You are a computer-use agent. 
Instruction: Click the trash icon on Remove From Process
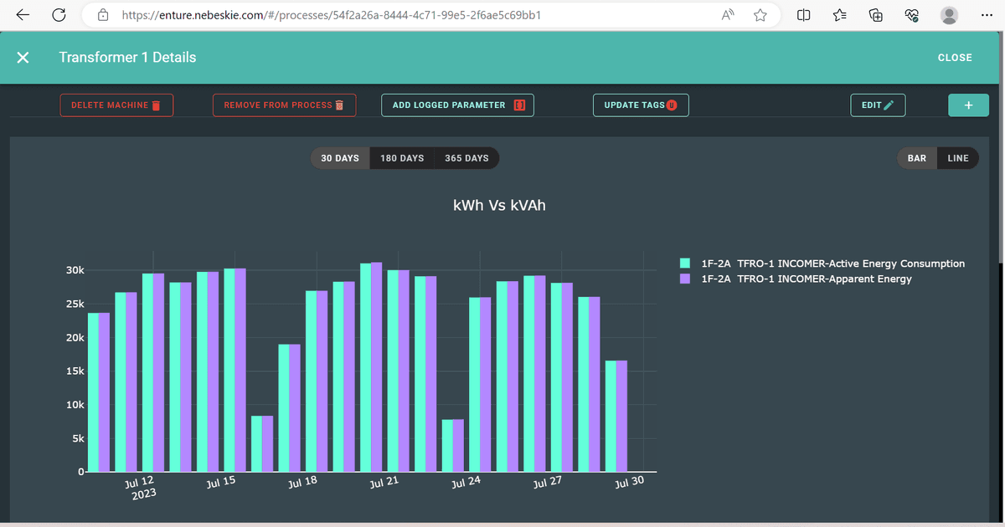tap(339, 105)
